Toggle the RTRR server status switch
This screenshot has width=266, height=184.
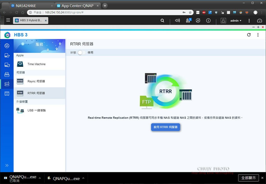click(82, 52)
